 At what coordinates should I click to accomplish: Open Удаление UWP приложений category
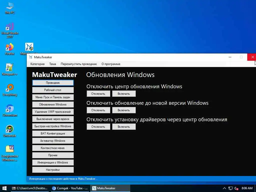(x=53, y=112)
